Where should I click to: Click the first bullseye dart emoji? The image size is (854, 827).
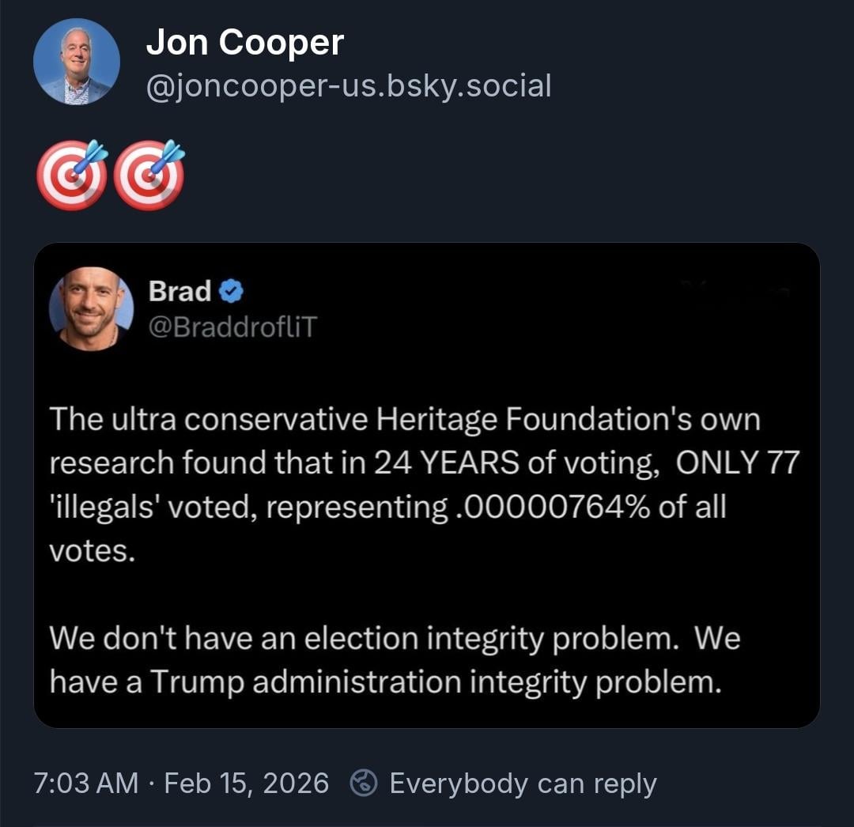[x=72, y=175]
